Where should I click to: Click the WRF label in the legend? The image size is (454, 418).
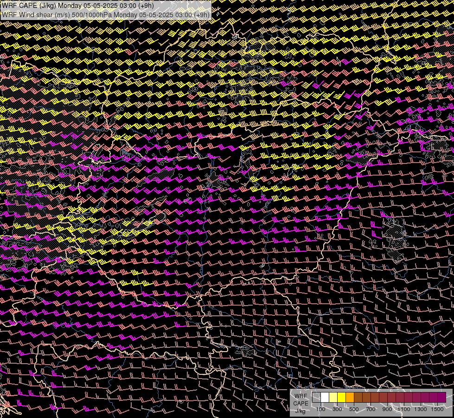301,396
